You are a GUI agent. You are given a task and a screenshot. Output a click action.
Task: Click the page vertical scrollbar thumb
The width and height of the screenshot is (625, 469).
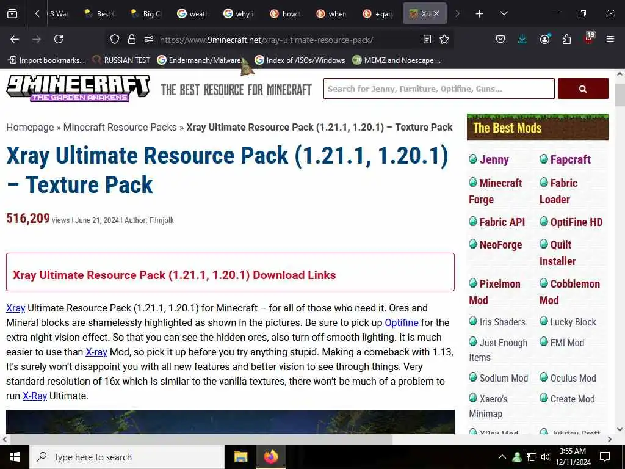620,95
